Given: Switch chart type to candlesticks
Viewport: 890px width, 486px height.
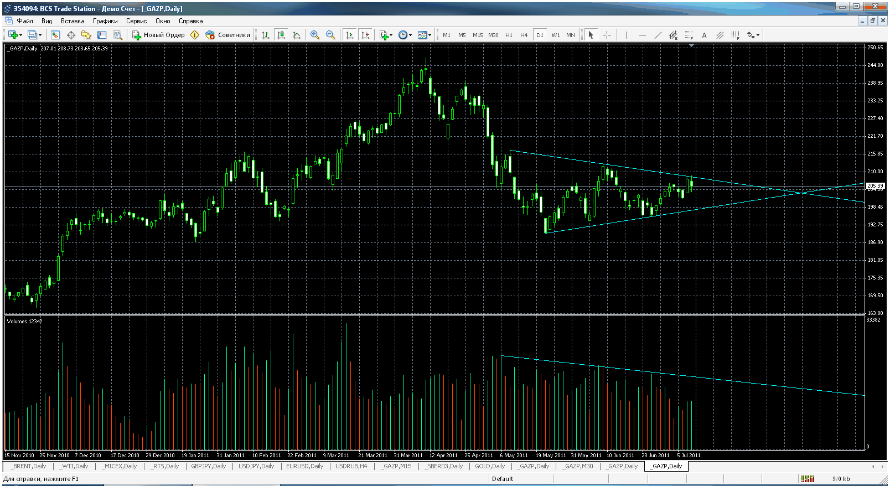Looking at the screenshot, I should tap(281, 35).
